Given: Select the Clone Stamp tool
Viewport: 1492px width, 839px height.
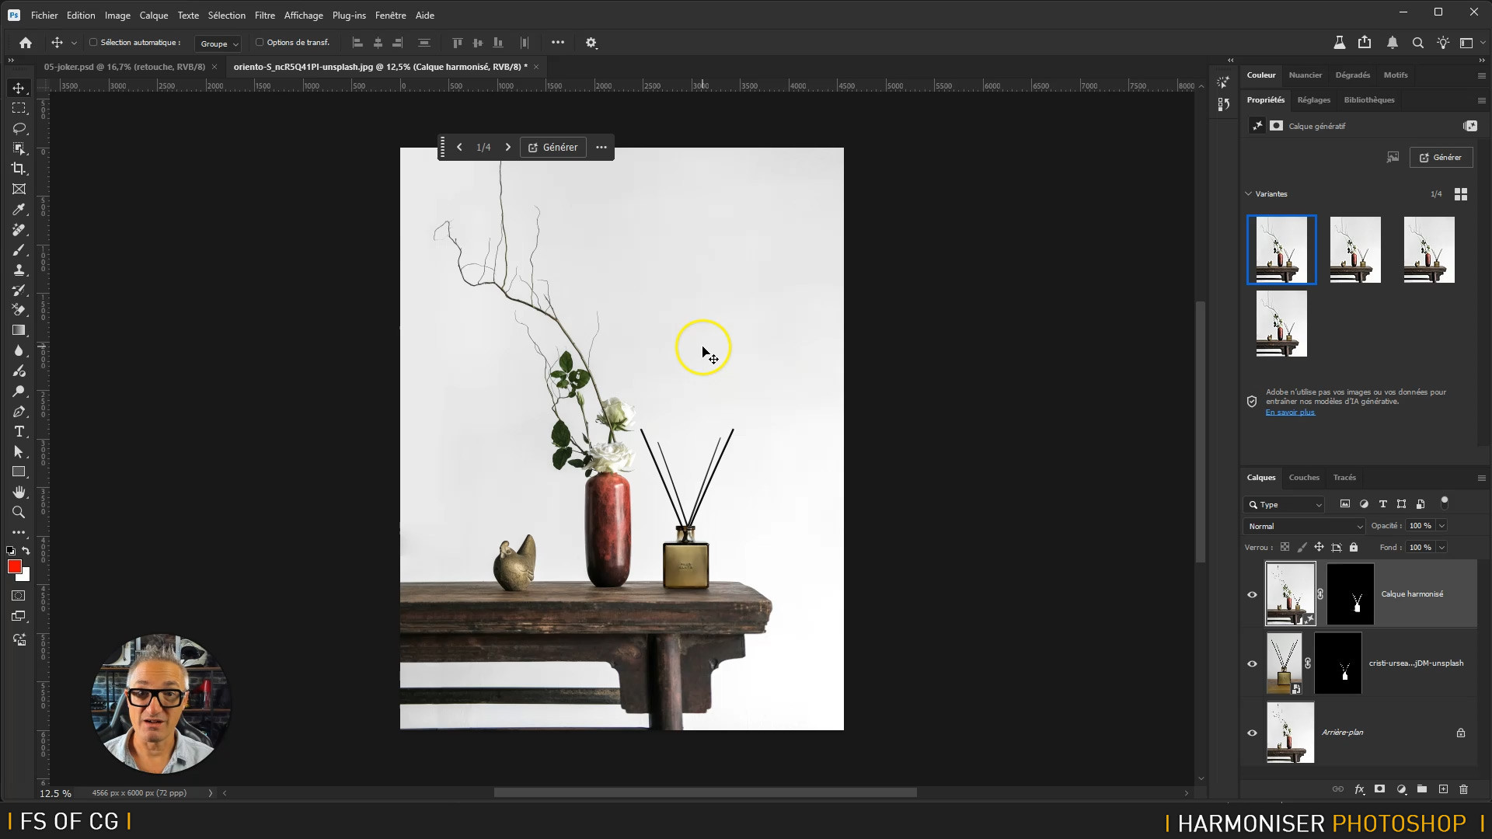Looking at the screenshot, I should (x=19, y=270).
